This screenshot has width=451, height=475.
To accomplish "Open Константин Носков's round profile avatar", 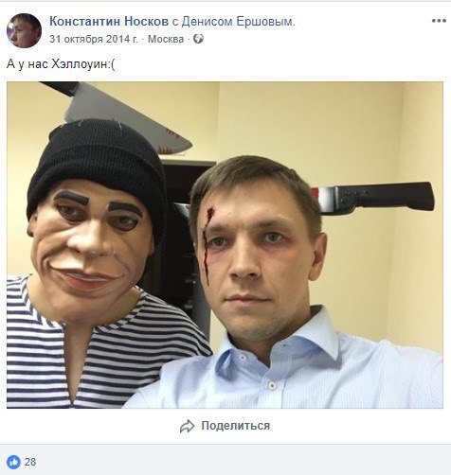I will coord(24,30).
